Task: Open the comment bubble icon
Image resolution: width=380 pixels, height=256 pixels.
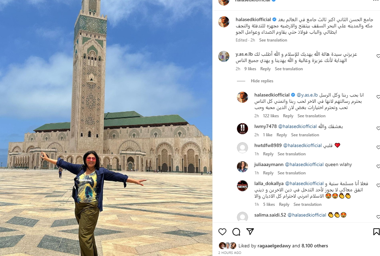Action: [x=236, y=232]
